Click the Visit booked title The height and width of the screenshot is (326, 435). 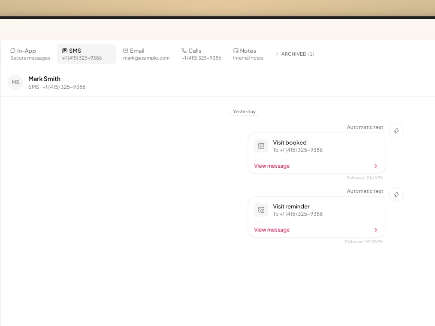(290, 142)
